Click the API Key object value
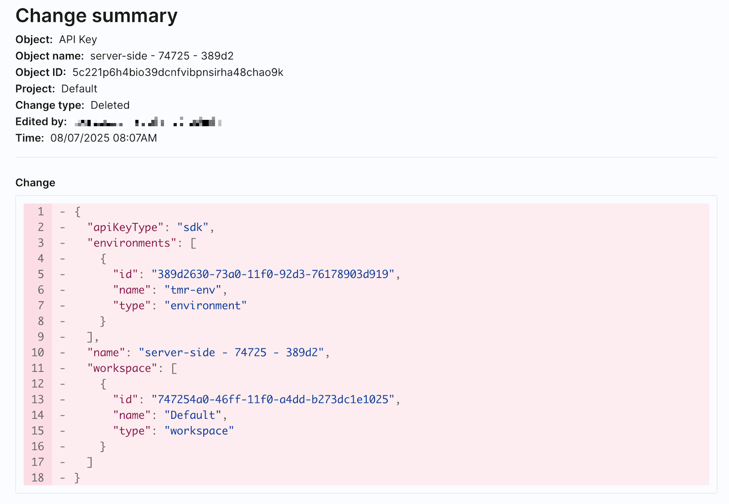 click(78, 40)
